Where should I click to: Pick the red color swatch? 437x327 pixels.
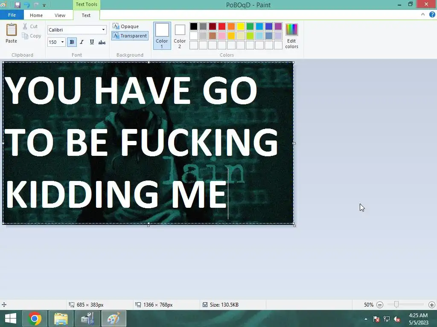pyautogui.click(x=222, y=26)
